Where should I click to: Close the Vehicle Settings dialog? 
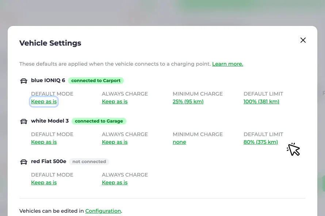click(x=303, y=40)
